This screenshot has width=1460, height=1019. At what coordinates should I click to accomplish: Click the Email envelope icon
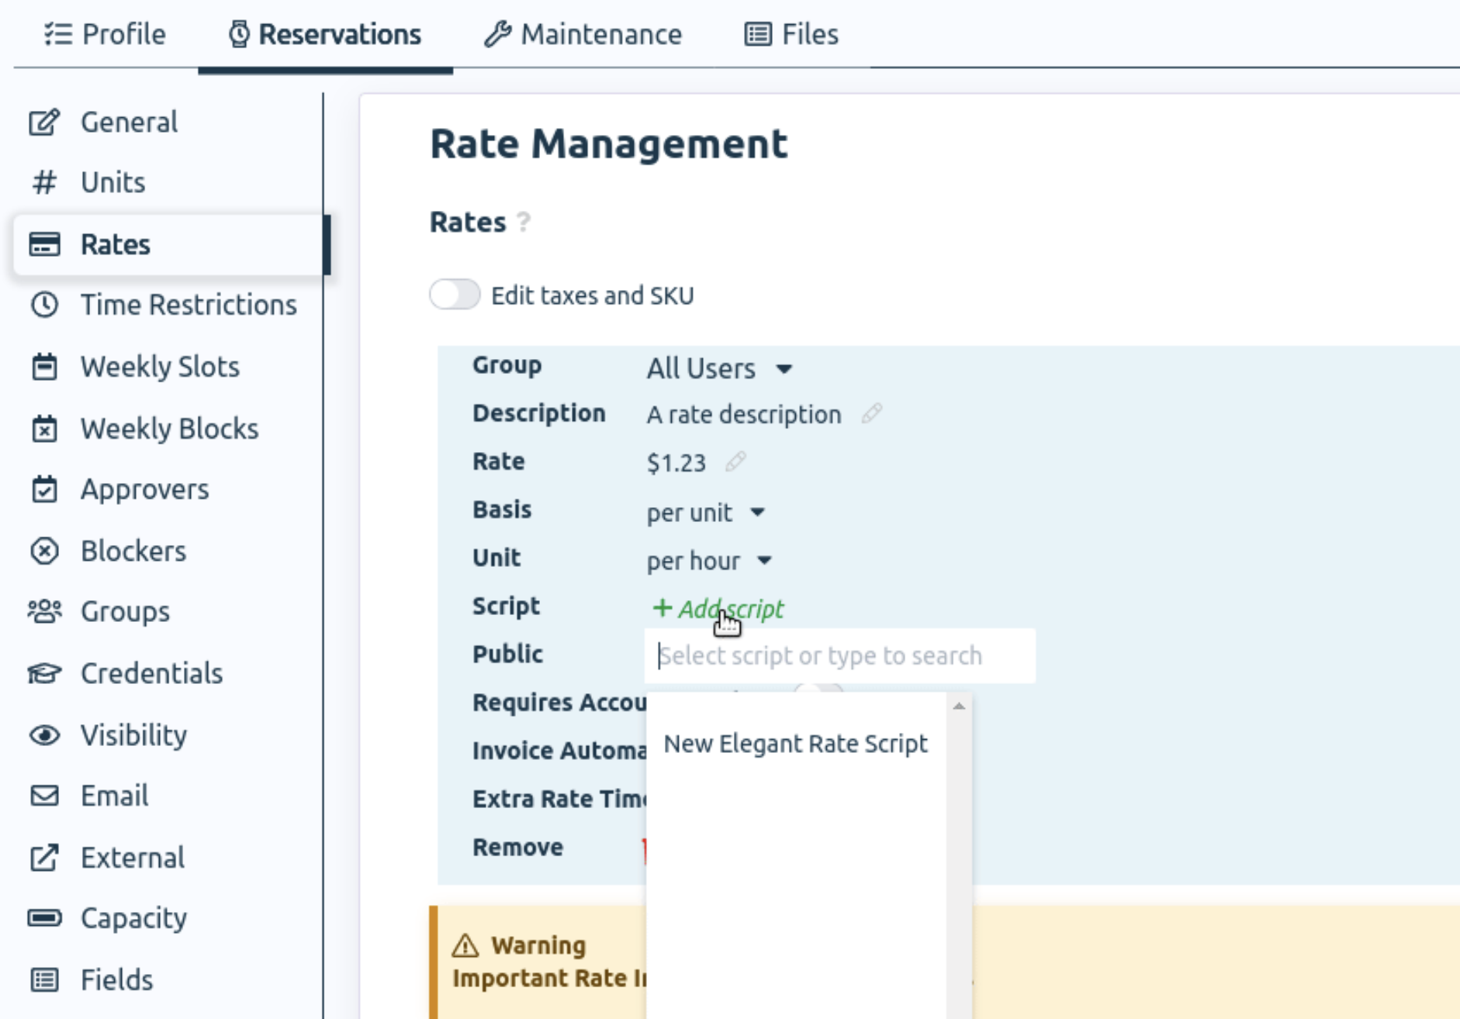click(x=43, y=796)
